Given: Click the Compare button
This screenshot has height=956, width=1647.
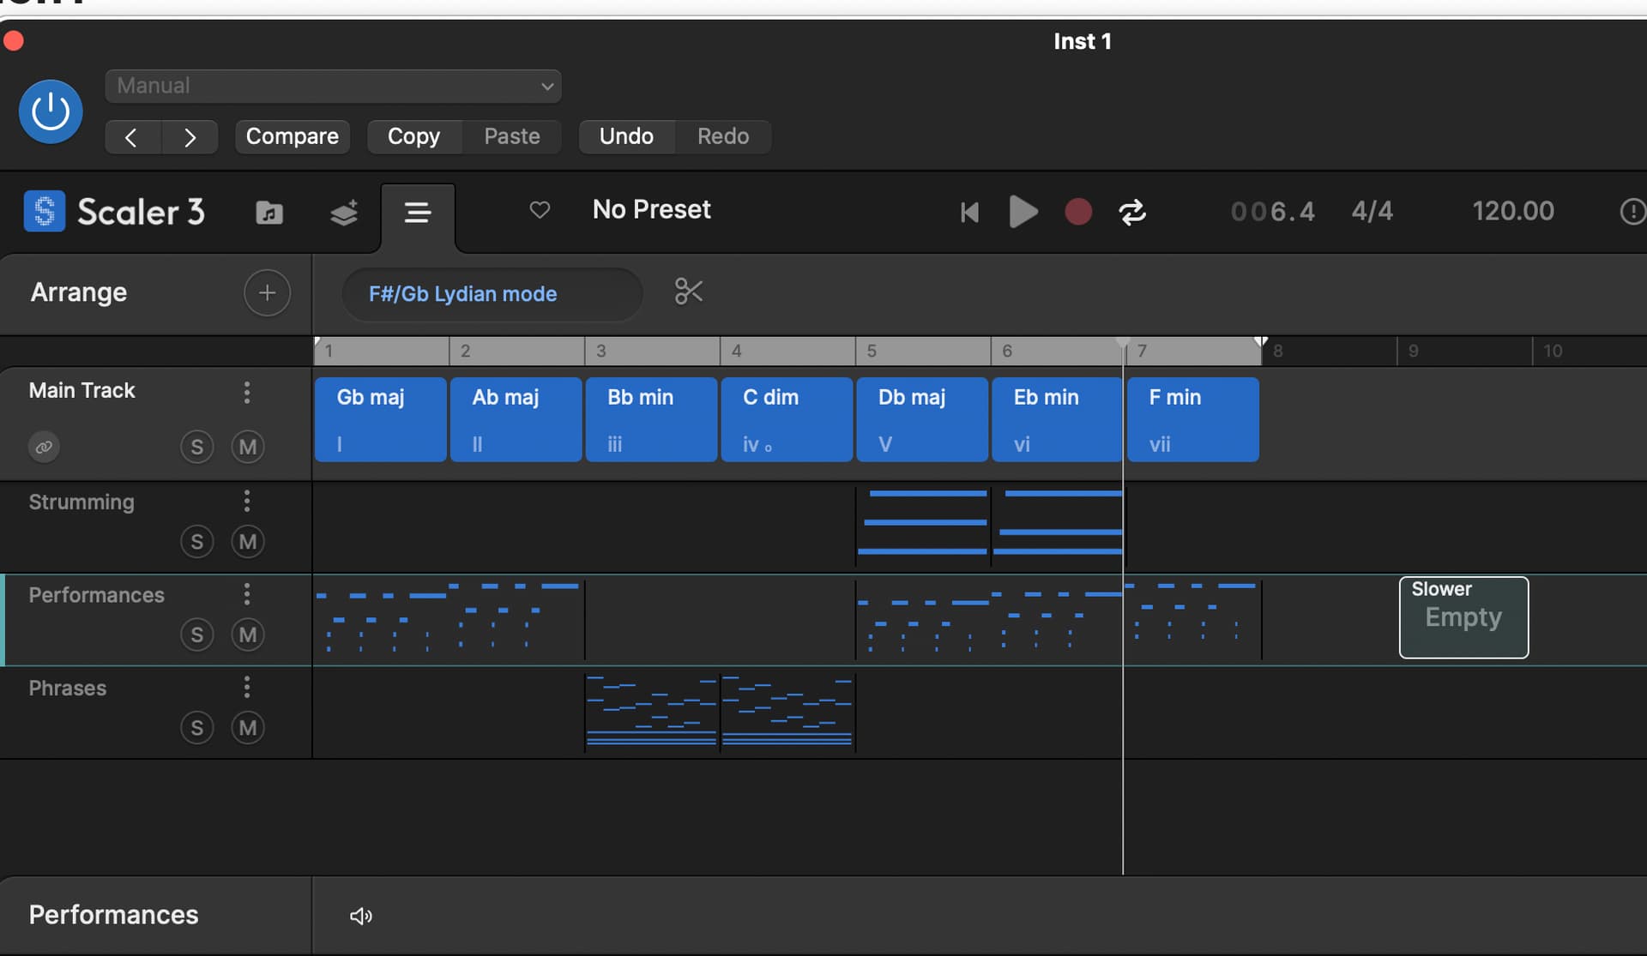Looking at the screenshot, I should pyautogui.click(x=292, y=136).
